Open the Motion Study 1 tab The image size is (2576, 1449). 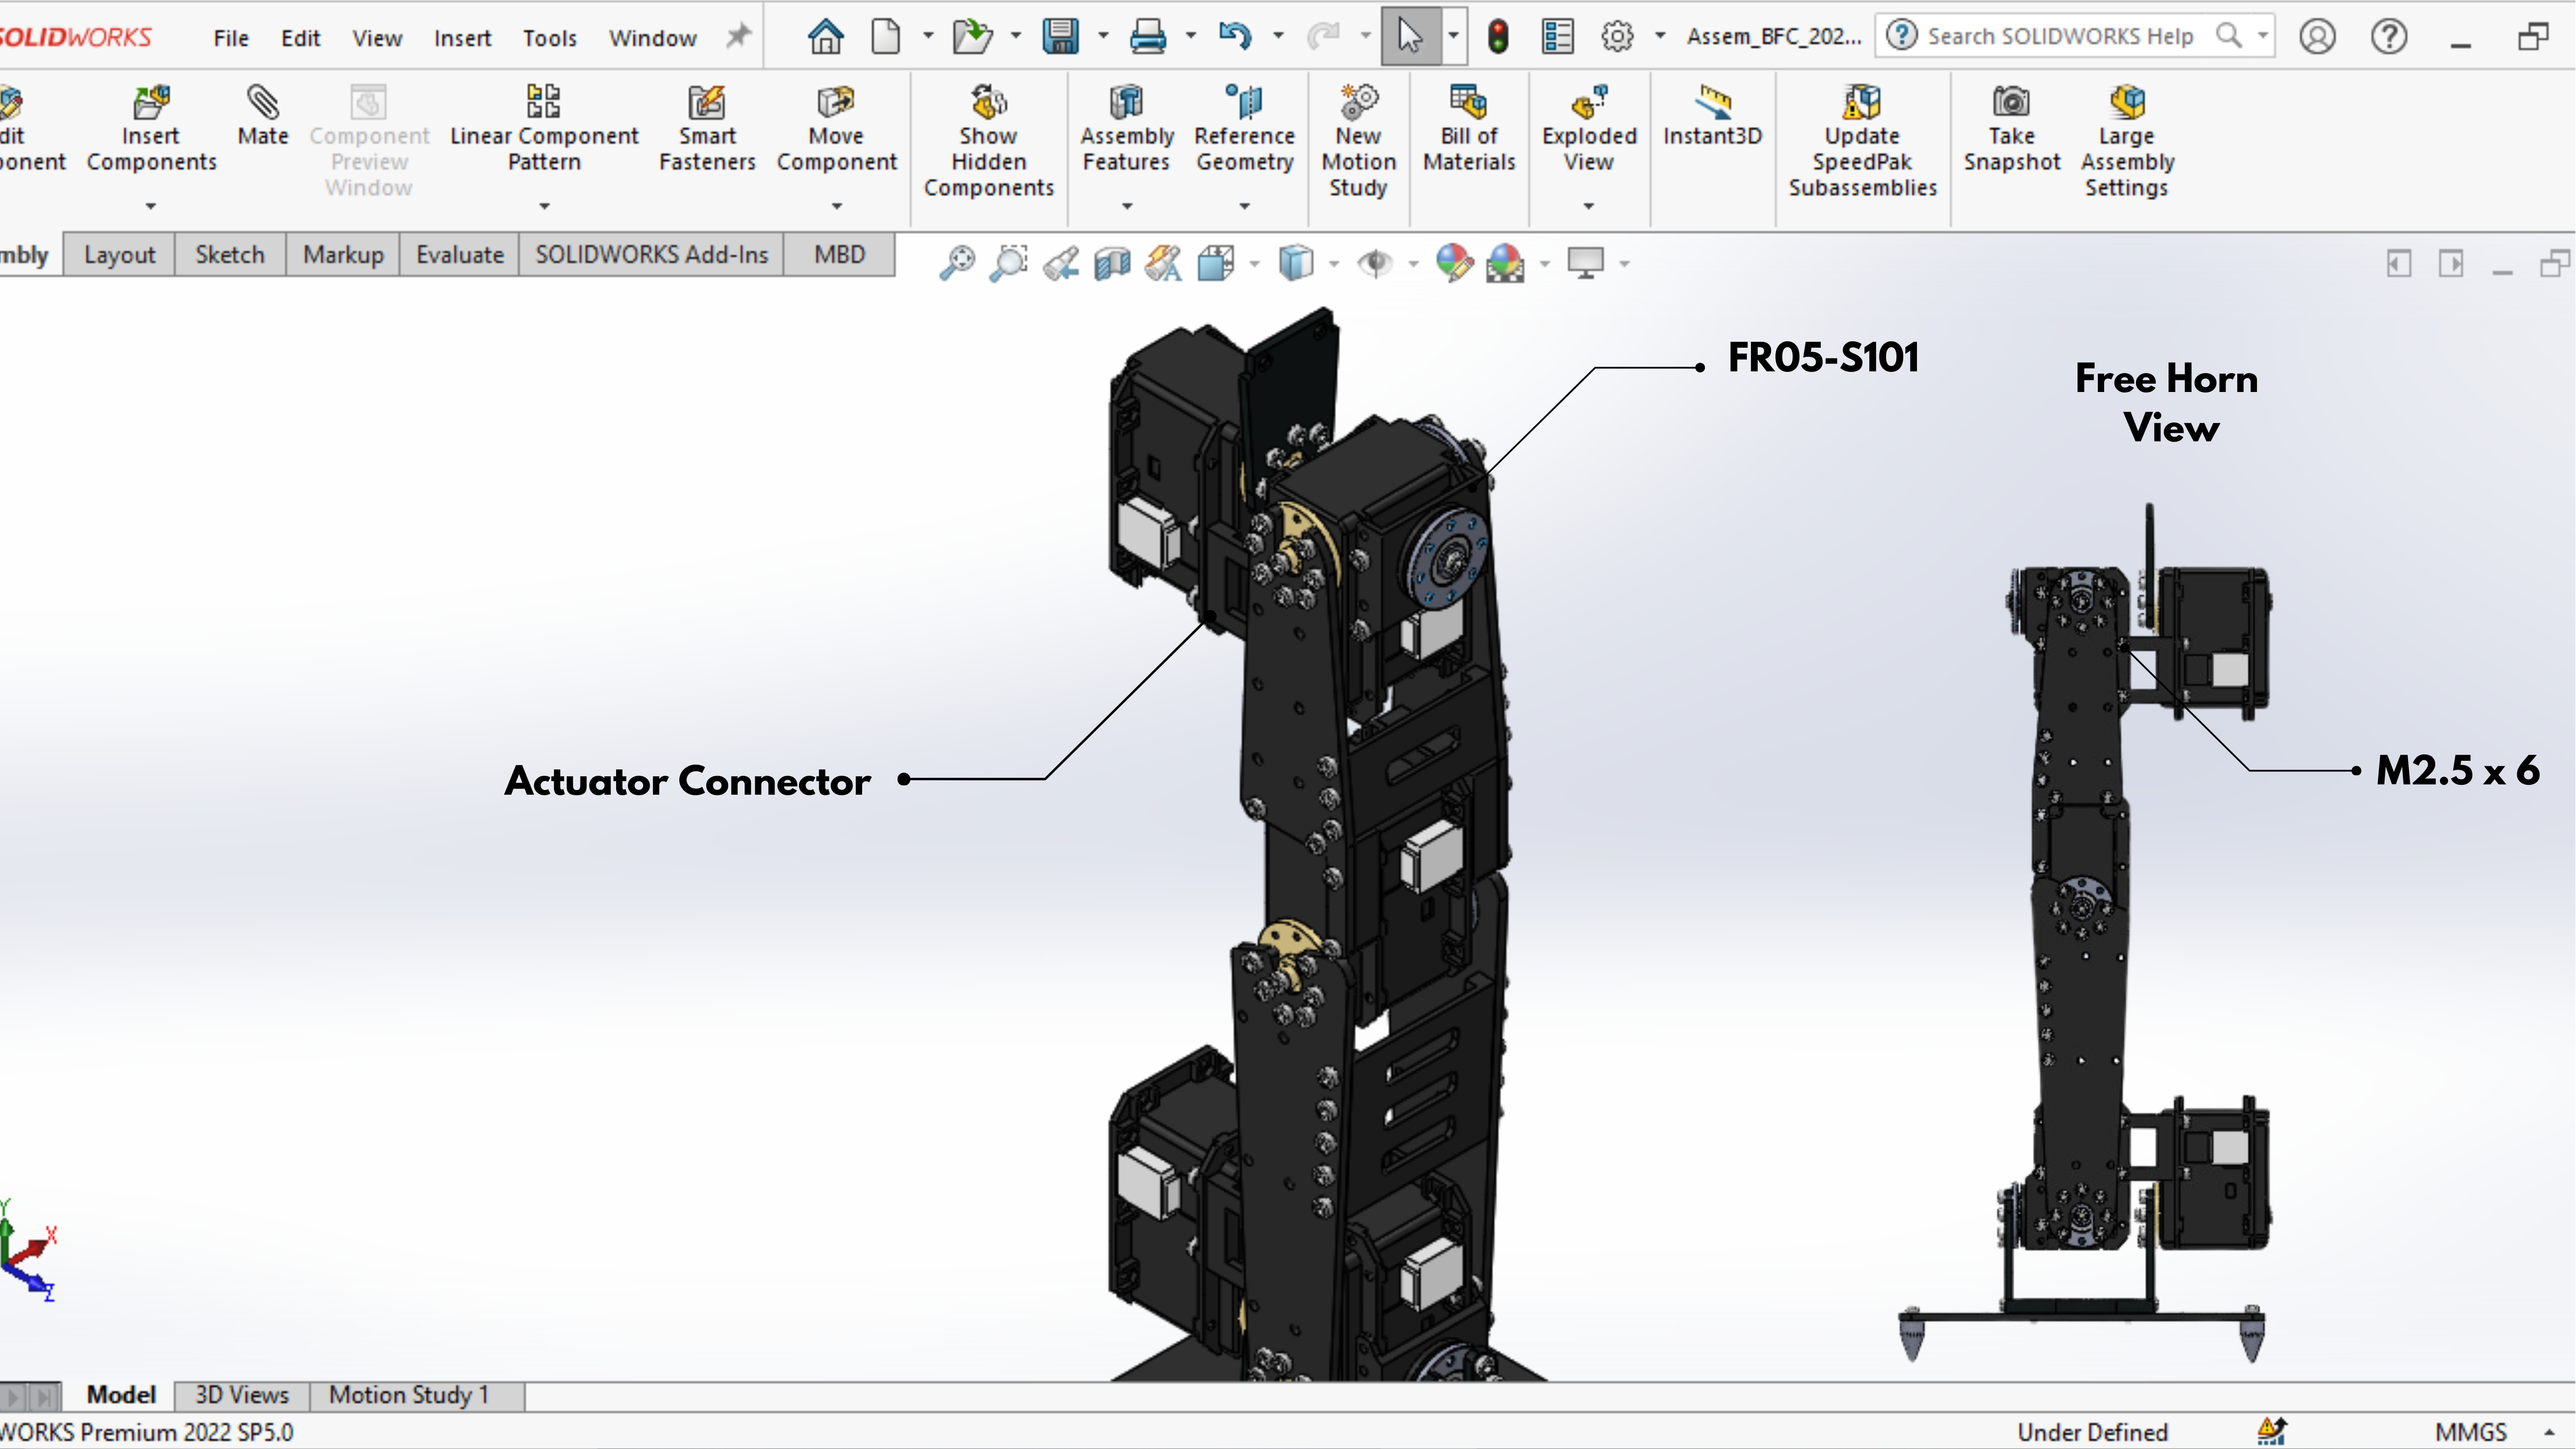pyautogui.click(x=409, y=1395)
